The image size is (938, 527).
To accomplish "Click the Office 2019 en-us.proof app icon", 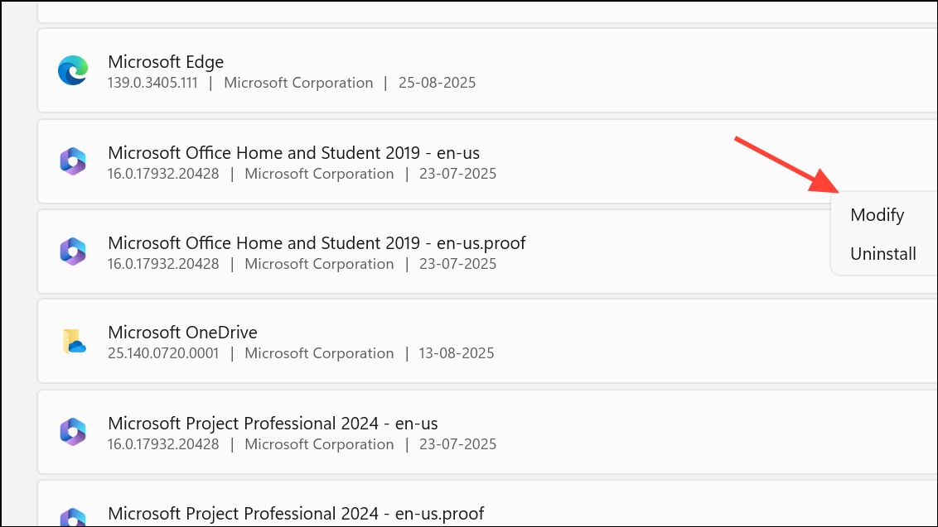I will [73, 252].
